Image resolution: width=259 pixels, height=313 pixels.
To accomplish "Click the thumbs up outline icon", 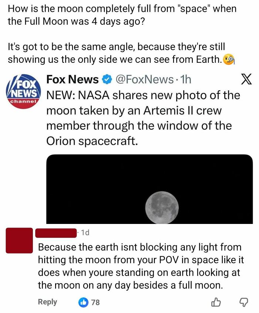I will click(x=216, y=302).
